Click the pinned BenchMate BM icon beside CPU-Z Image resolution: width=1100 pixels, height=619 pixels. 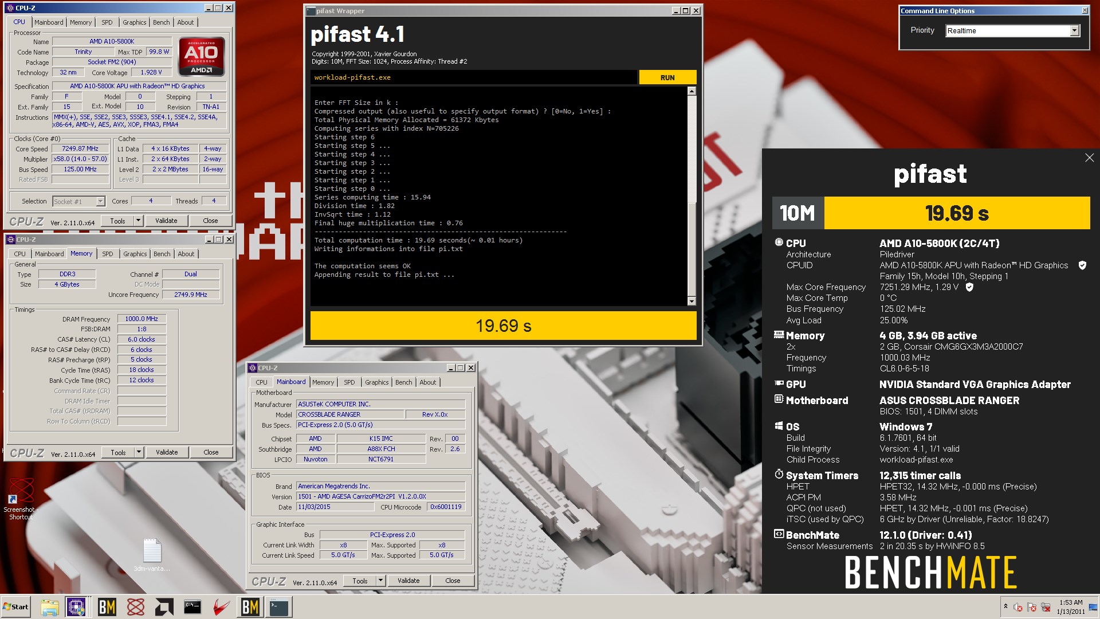107,607
